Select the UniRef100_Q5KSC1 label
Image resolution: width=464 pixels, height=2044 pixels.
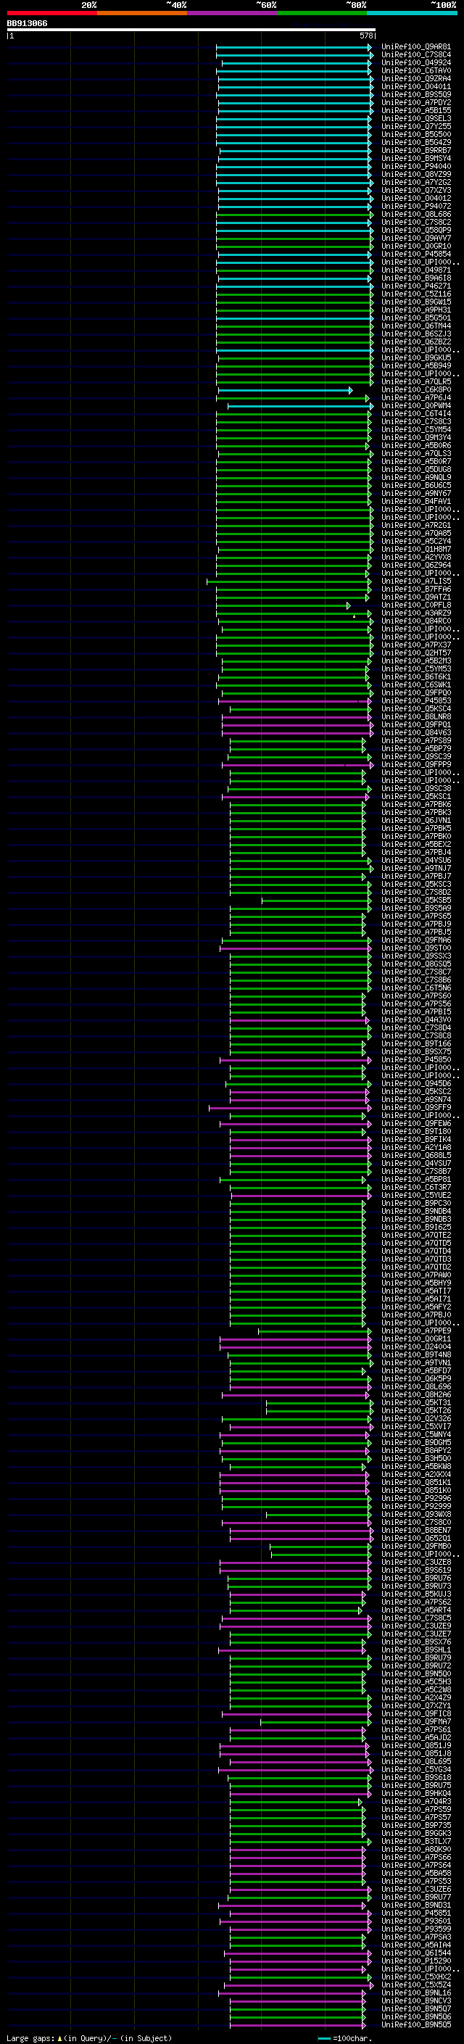416,796
